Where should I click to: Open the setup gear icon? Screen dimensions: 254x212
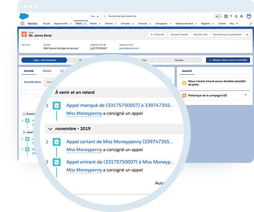[x=236, y=16]
